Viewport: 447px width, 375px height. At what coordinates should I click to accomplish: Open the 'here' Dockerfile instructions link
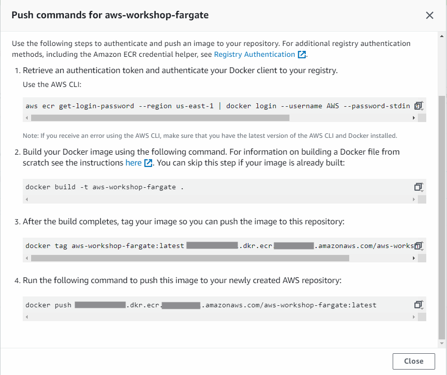click(x=133, y=163)
